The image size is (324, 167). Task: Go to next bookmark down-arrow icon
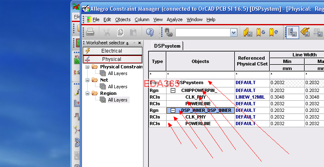tap(260, 32)
